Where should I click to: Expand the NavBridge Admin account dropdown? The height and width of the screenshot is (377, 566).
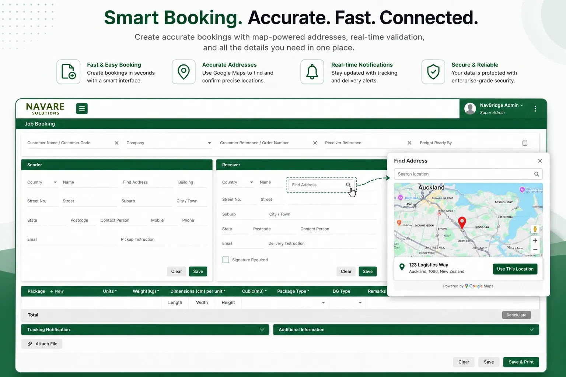[x=521, y=105]
